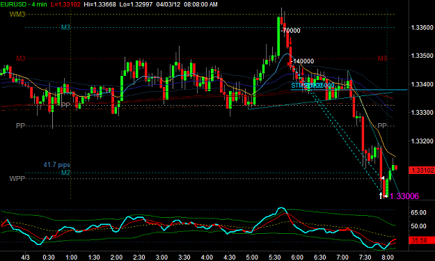Click the 5:30 time axis label
435x261 pixels.
click(275, 258)
